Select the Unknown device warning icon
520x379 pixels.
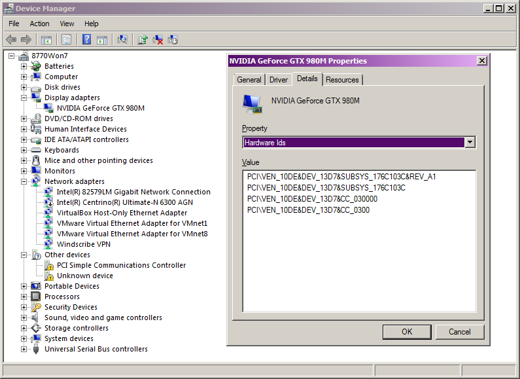tap(49, 276)
